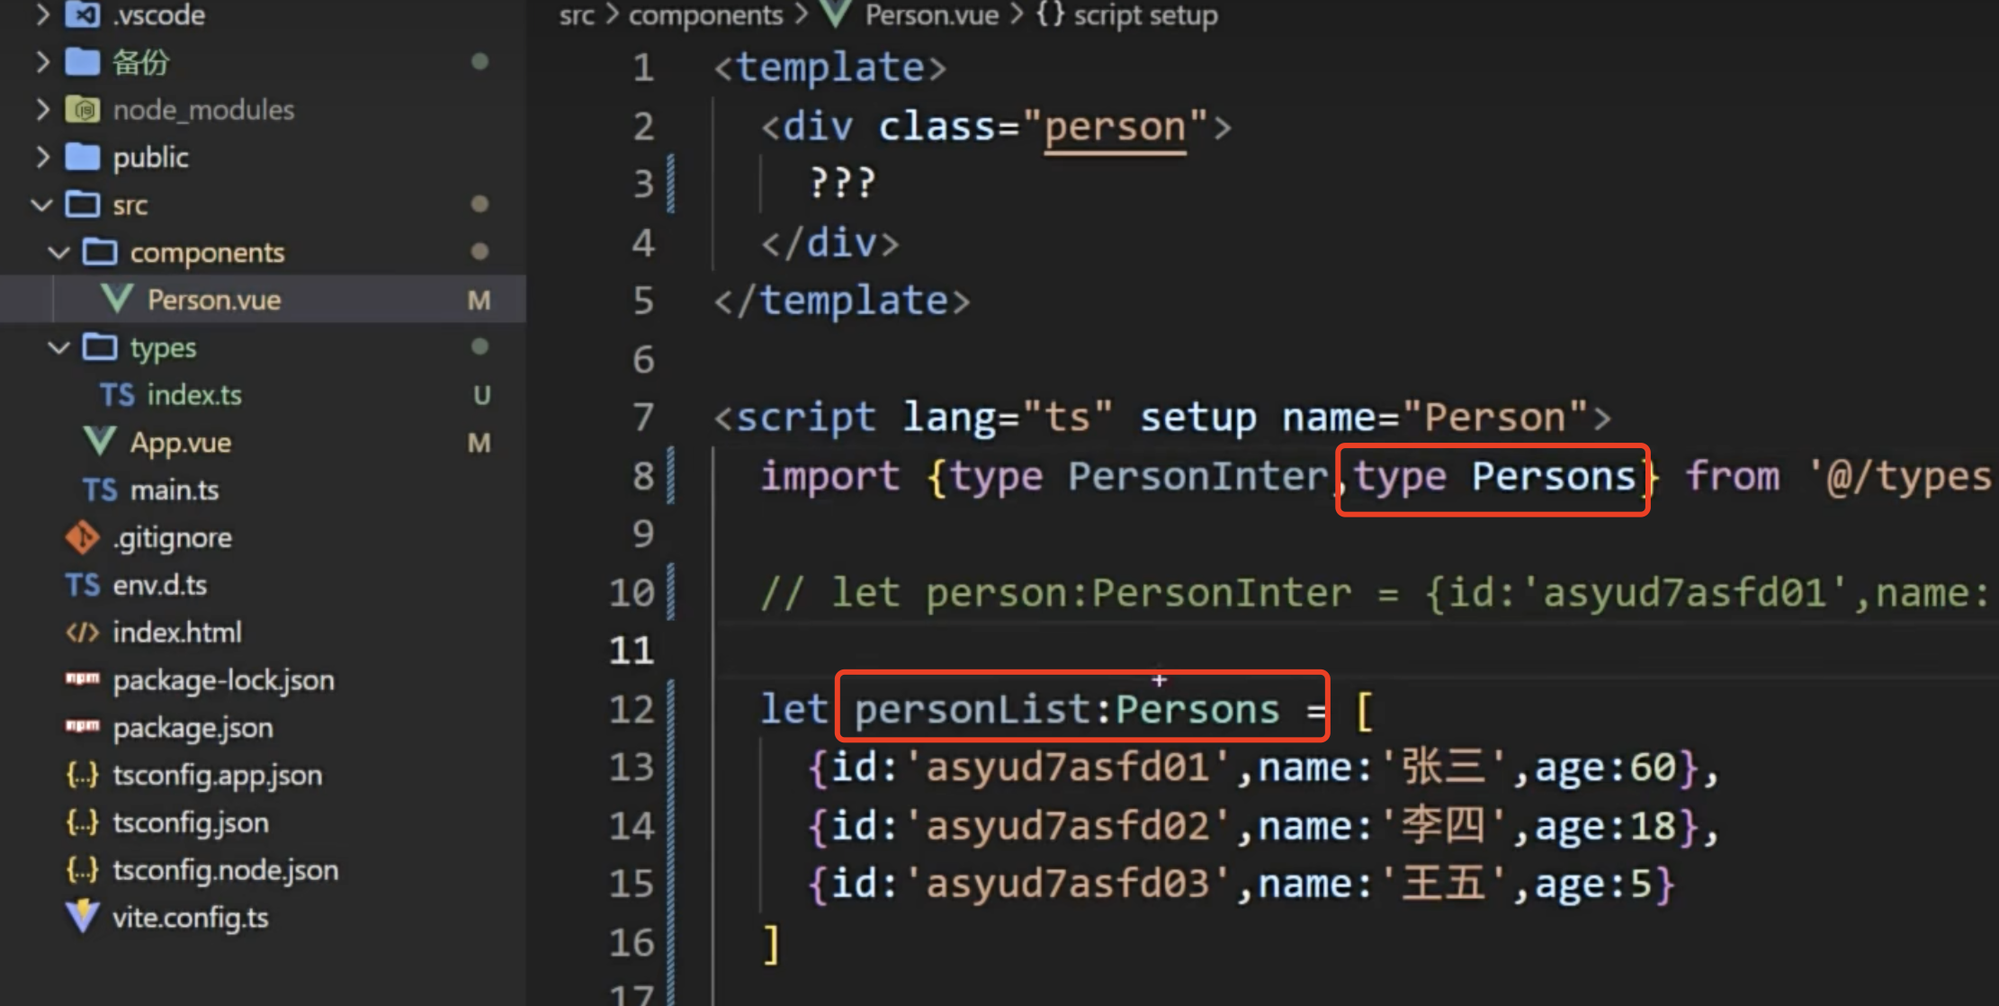Collapse the components folder
The height and width of the screenshot is (1006, 1999).
click(59, 253)
